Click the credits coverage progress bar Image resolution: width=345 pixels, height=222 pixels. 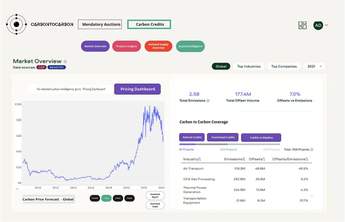(229, 144)
